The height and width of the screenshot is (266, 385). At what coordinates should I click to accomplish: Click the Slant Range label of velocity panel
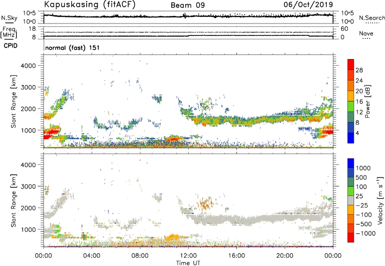click(13, 200)
